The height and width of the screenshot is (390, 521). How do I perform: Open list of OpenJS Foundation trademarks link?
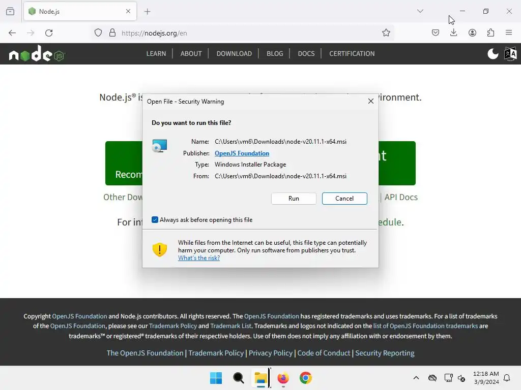pyautogui.click(x=425, y=326)
